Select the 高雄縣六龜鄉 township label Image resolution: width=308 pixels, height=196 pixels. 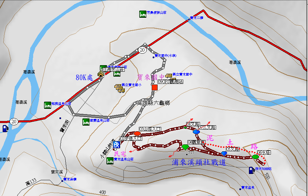153,103
